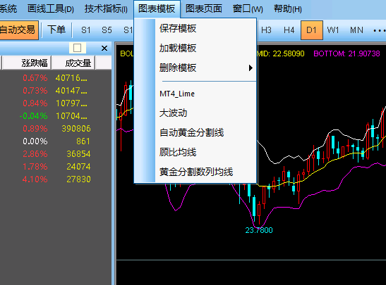
Task: Switch to the W1 timeframe
Action: point(333,30)
